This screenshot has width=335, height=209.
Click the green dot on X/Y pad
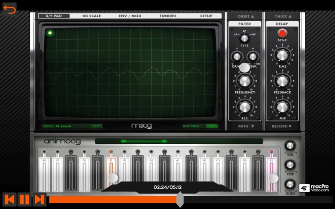pos(50,33)
